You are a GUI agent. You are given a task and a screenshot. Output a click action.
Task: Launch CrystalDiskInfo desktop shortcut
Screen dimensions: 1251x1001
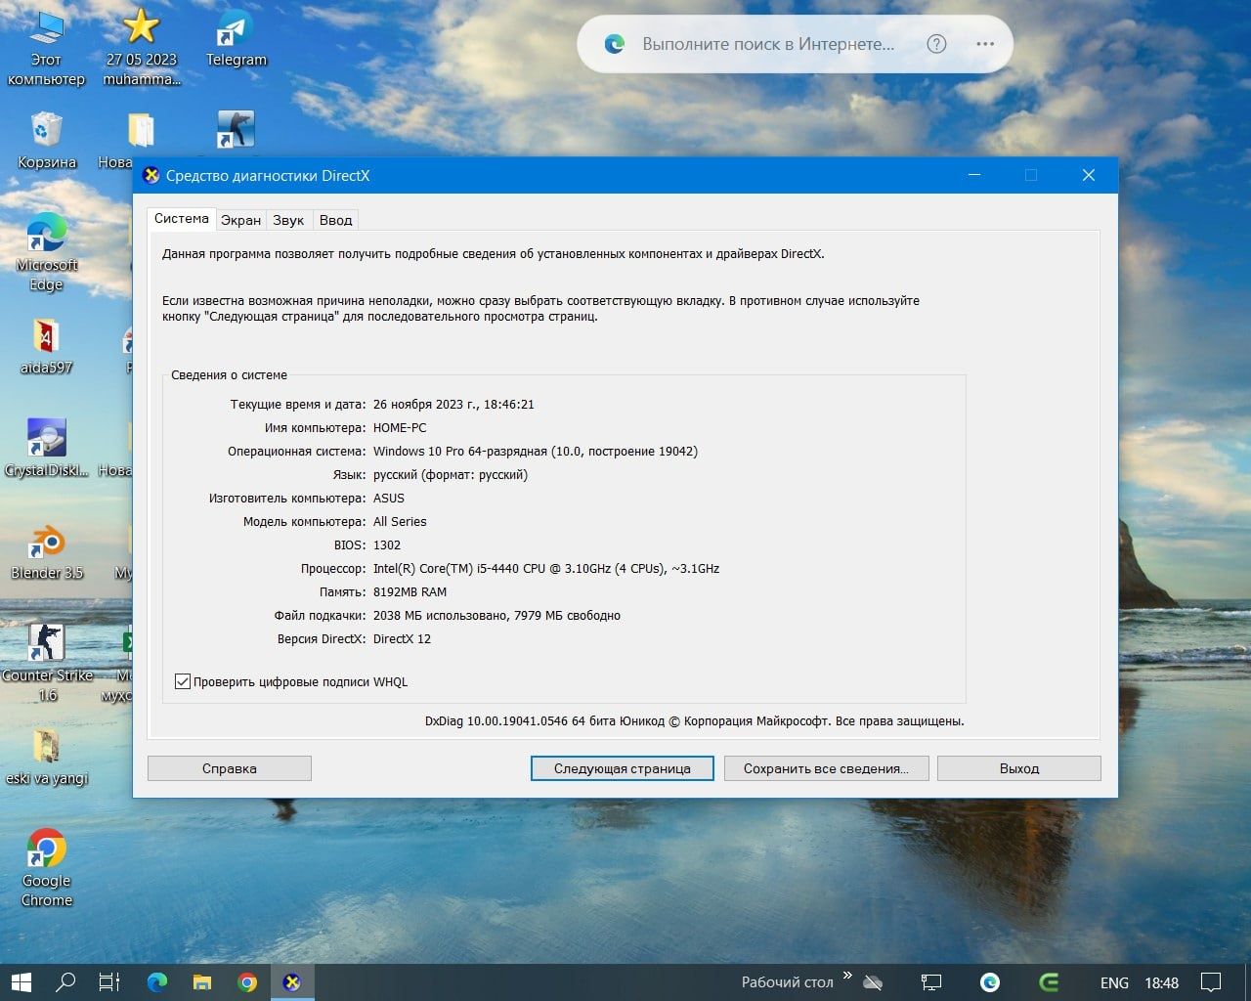click(46, 449)
